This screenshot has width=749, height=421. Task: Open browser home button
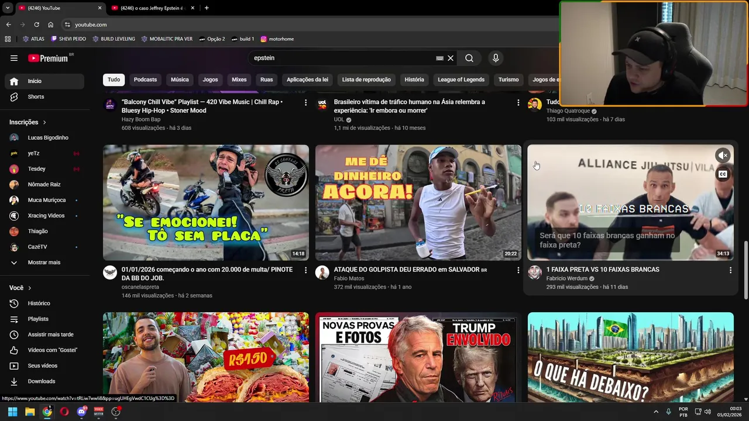pyautogui.click(x=50, y=25)
